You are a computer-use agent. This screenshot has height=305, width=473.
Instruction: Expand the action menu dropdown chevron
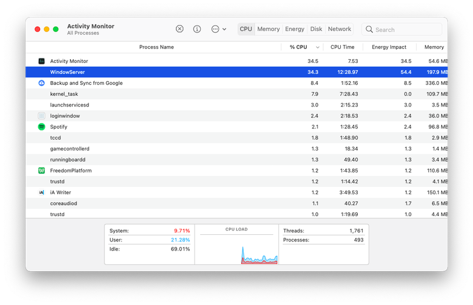pyautogui.click(x=224, y=29)
